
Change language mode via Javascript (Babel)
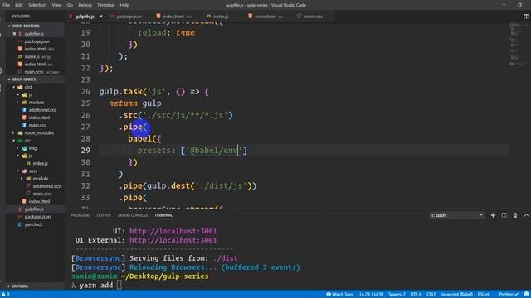coord(457,295)
